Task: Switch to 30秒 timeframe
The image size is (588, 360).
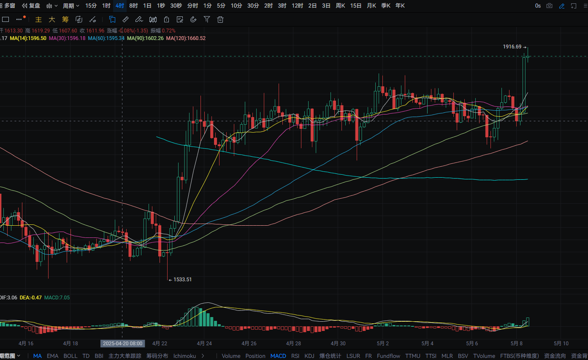Action: tap(176, 6)
